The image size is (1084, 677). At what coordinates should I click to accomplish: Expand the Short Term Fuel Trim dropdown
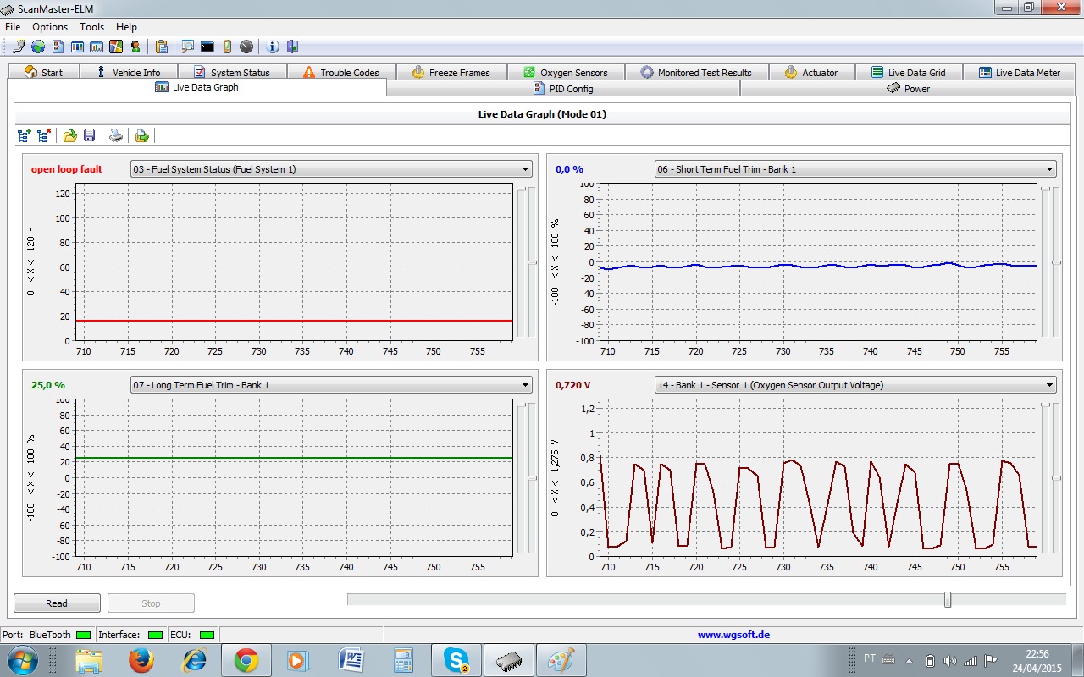1050,169
